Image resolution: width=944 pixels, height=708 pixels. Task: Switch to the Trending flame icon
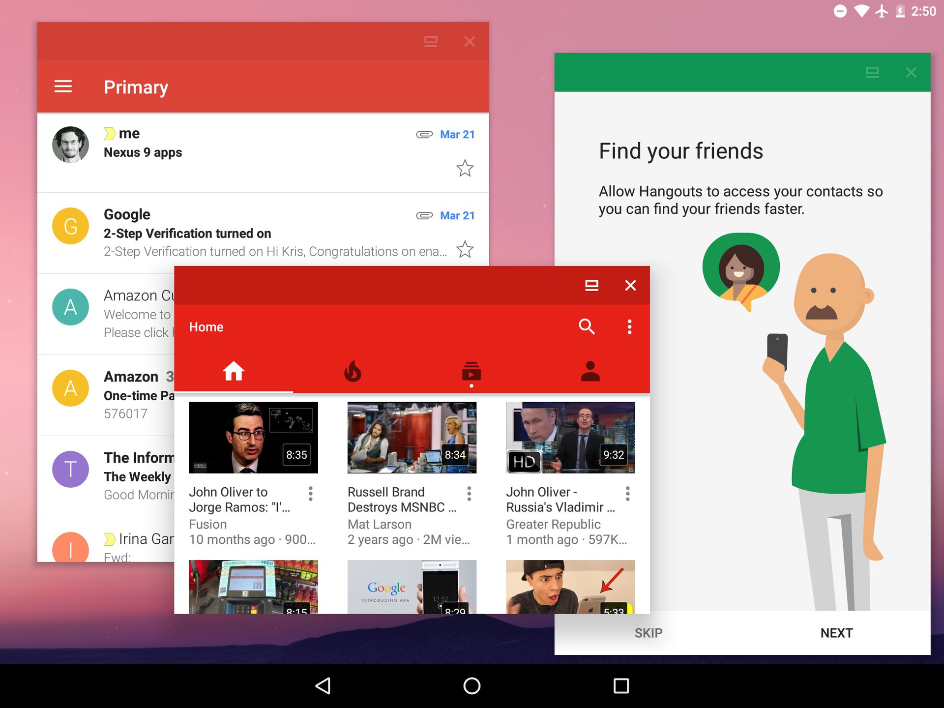[x=353, y=372]
